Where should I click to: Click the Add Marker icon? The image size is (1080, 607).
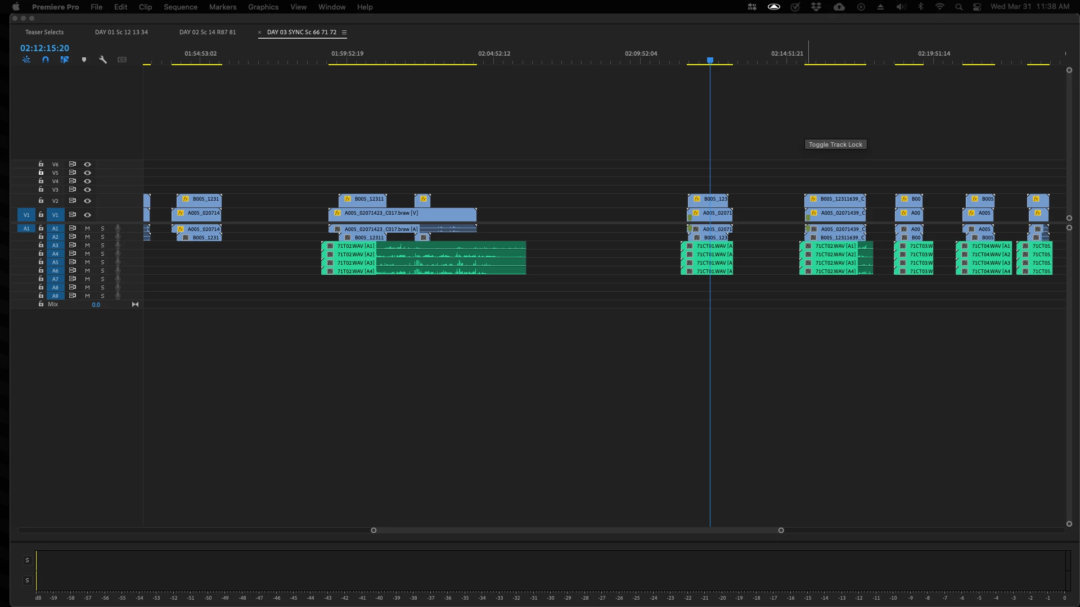click(x=84, y=60)
